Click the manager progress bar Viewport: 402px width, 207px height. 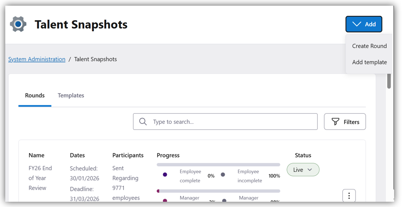point(219,191)
